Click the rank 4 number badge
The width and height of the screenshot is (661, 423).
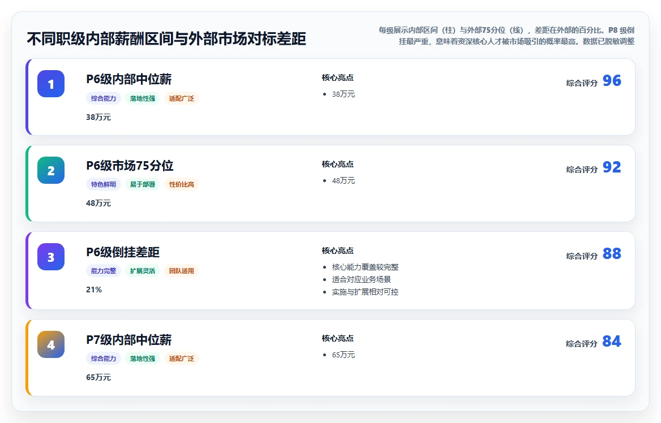click(x=51, y=344)
